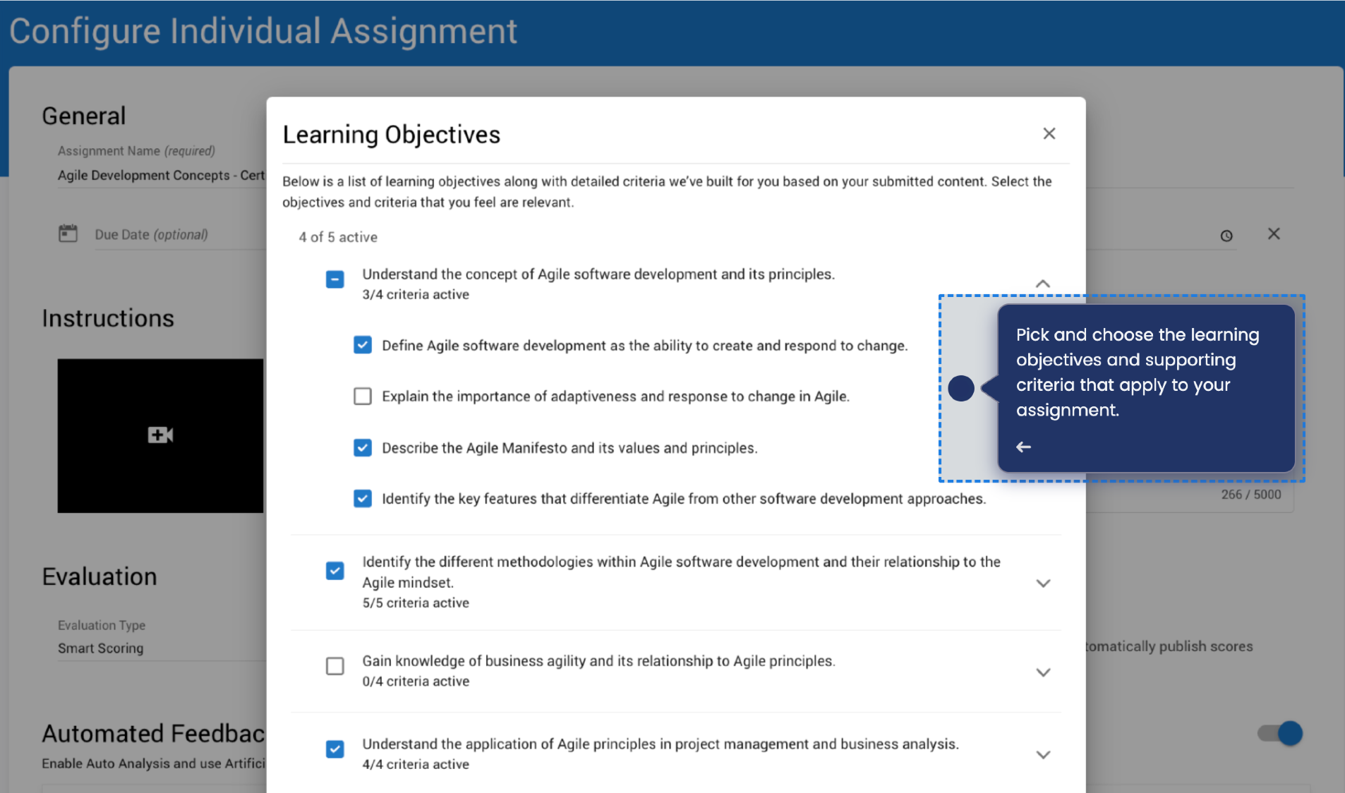Click the add video camera icon in Instructions
Screen dimensions: 1345x793
click(x=160, y=435)
